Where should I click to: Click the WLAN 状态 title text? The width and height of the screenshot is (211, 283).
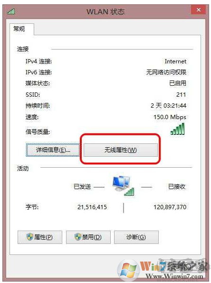click(105, 12)
